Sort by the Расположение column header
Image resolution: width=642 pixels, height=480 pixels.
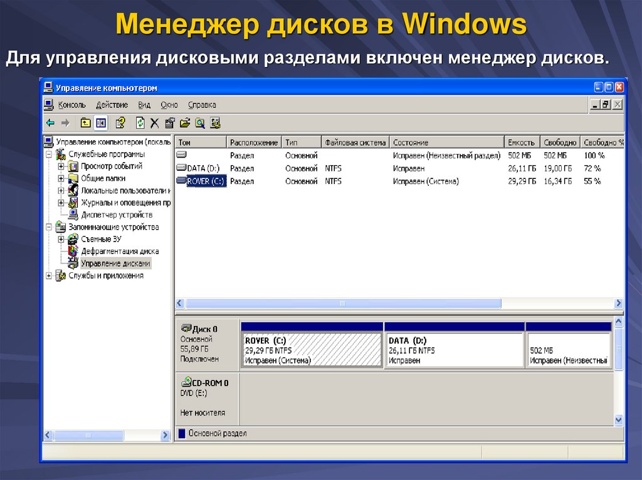pos(255,142)
